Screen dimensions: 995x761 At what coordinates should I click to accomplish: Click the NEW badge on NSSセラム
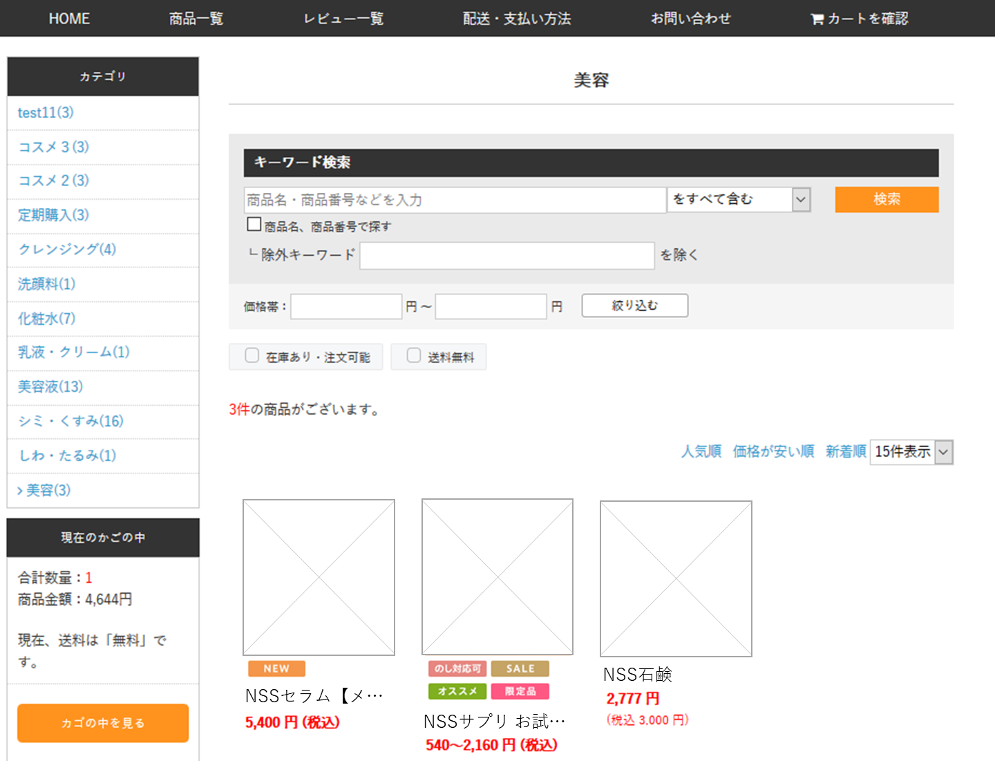[x=276, y=668]
